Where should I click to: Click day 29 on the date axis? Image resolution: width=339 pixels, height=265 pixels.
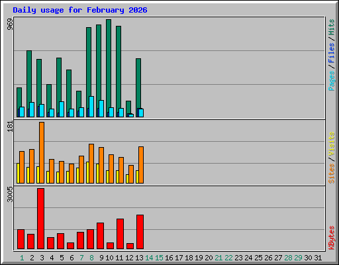coord(298,258)
